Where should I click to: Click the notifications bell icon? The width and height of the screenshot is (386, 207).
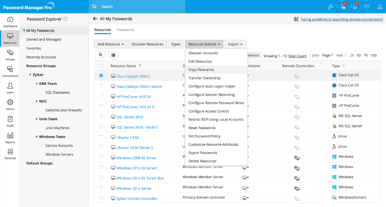coord(355,7)
